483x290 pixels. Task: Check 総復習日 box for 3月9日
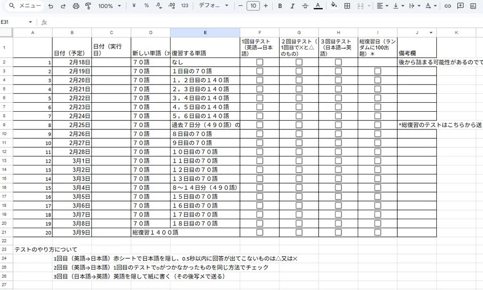pos(378,232)
